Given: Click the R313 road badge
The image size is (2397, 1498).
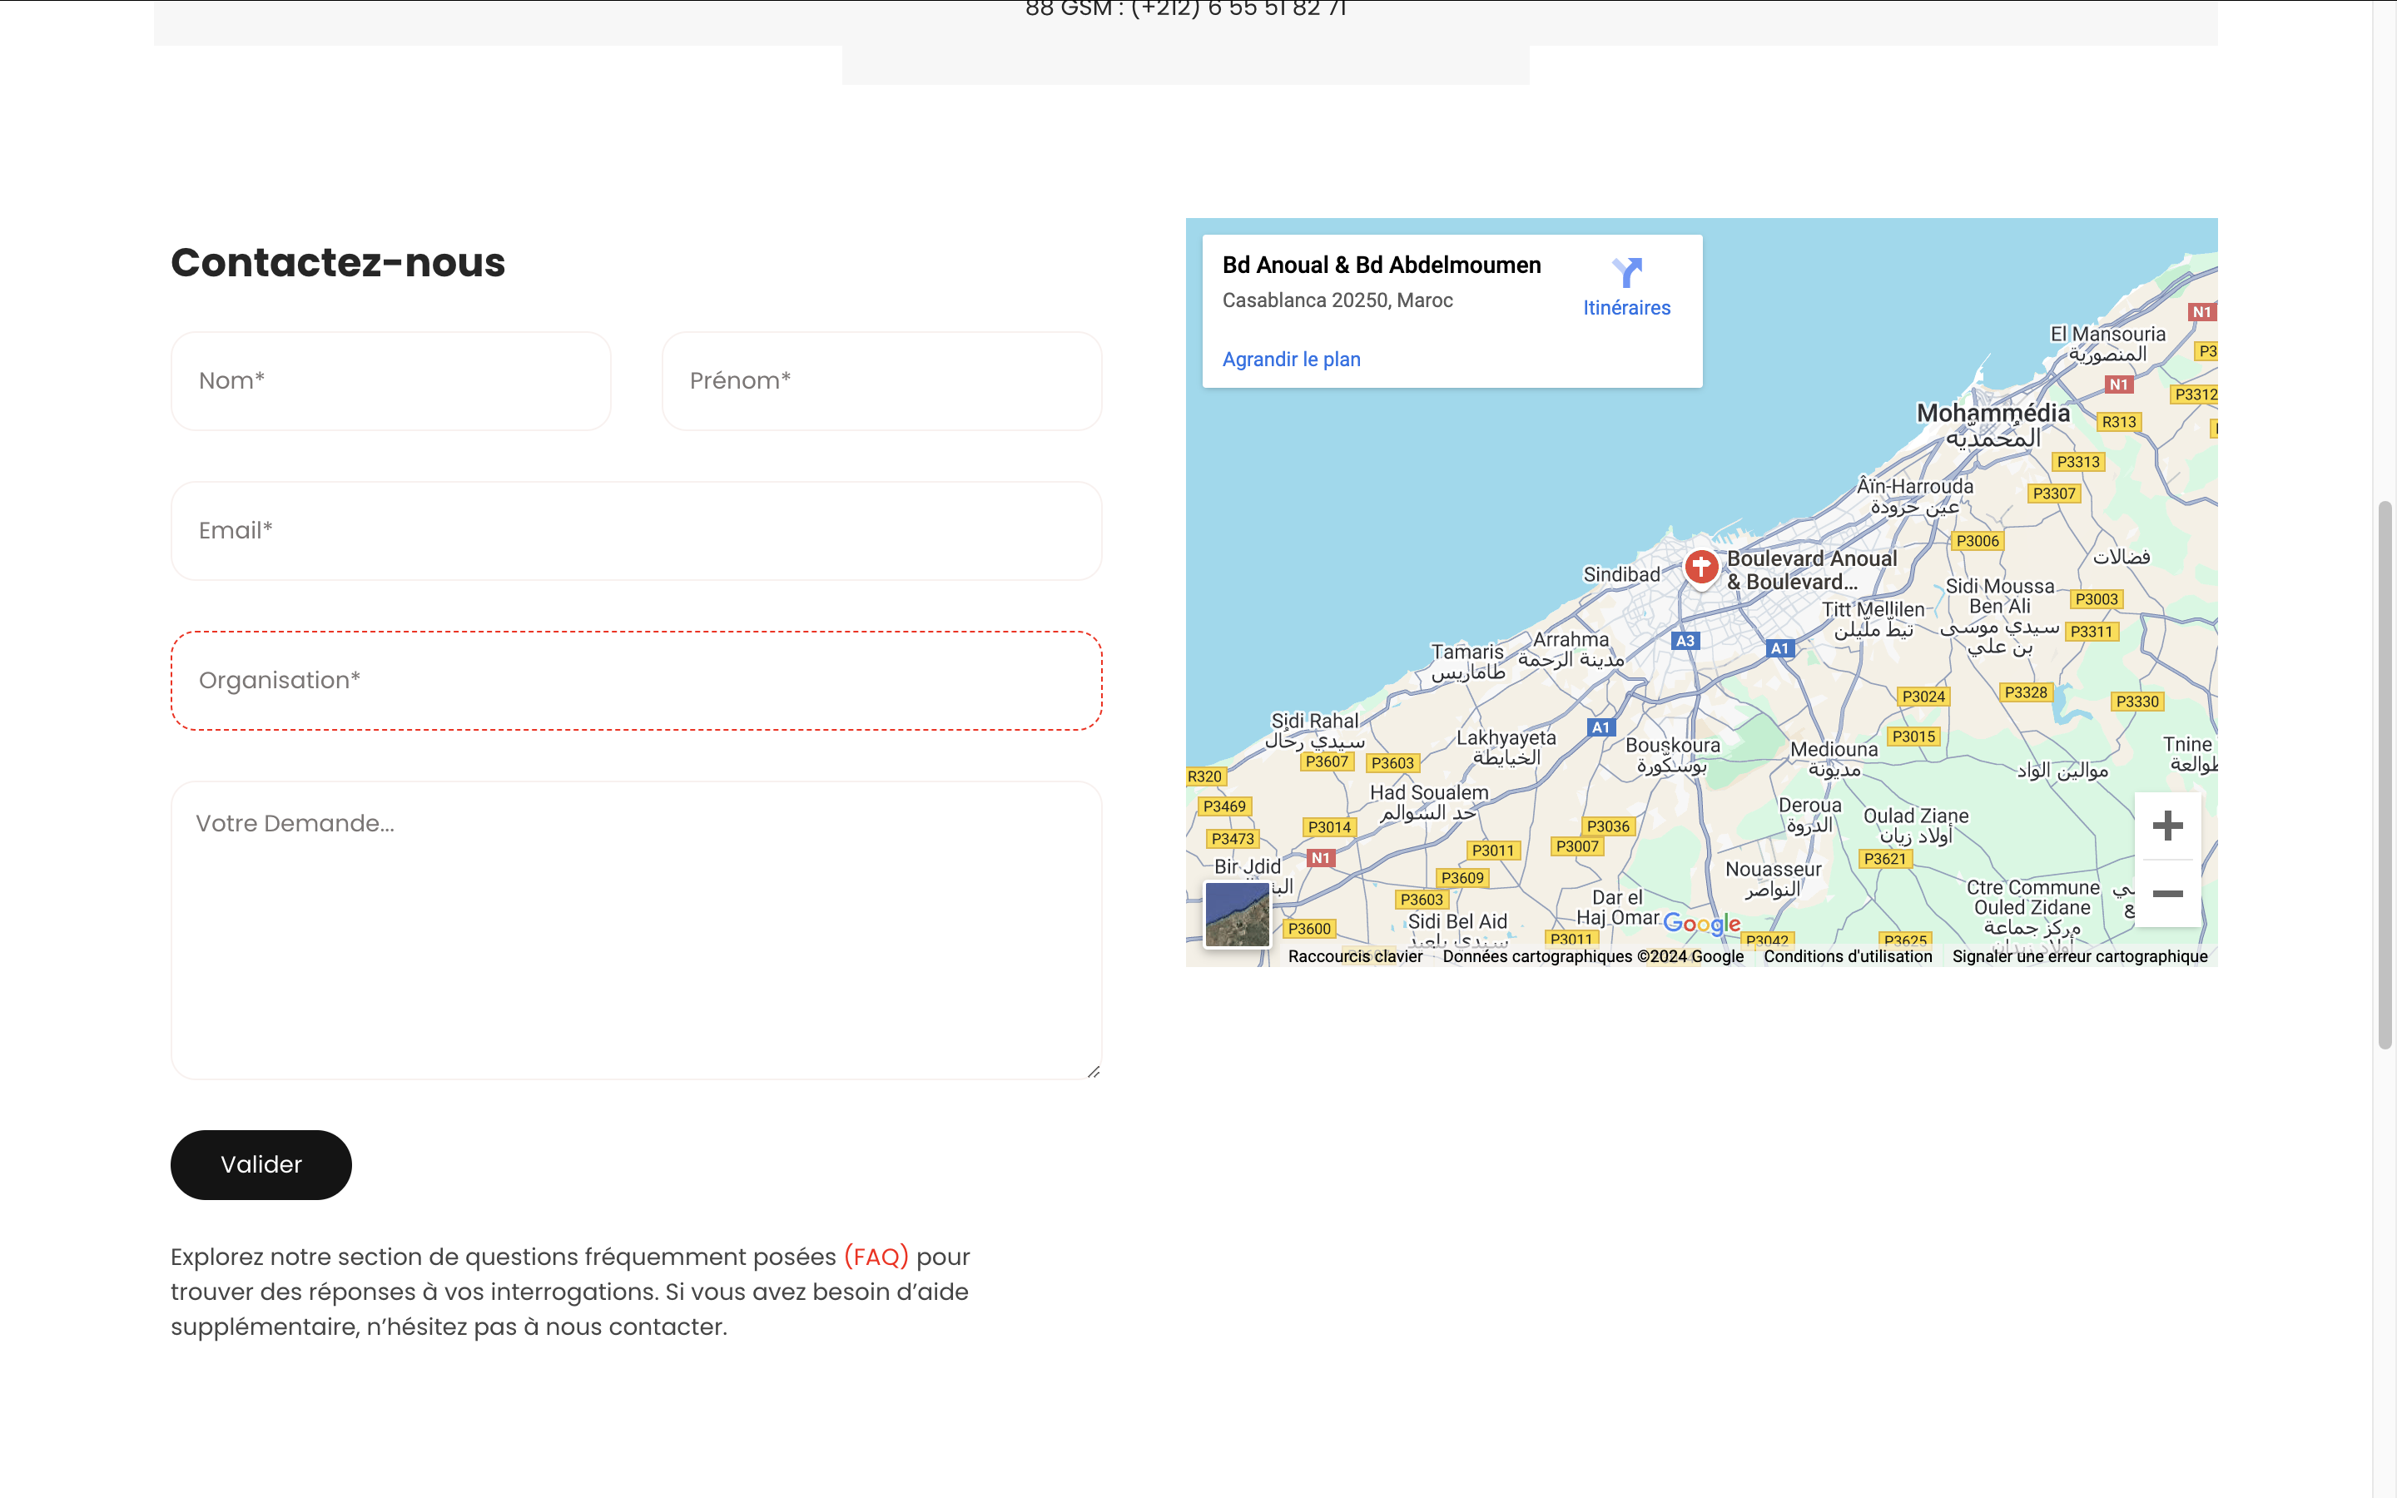Looking at the screenshot, I should (2119, 422).
